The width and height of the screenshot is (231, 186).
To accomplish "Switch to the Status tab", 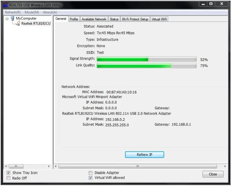I will 114,19.
